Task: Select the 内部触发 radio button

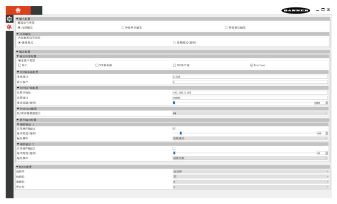Action: [19, 28]
